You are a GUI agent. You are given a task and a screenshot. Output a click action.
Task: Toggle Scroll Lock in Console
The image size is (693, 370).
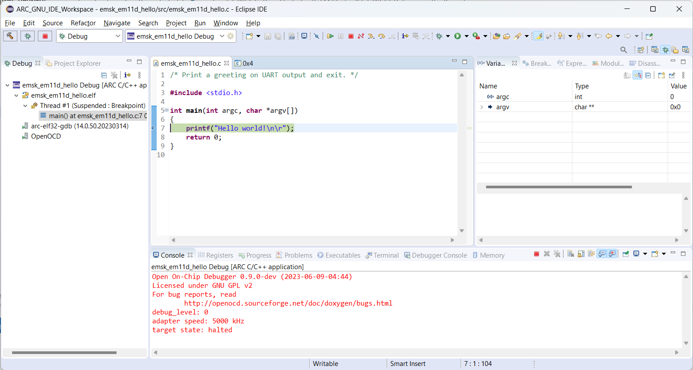point(581,254)
